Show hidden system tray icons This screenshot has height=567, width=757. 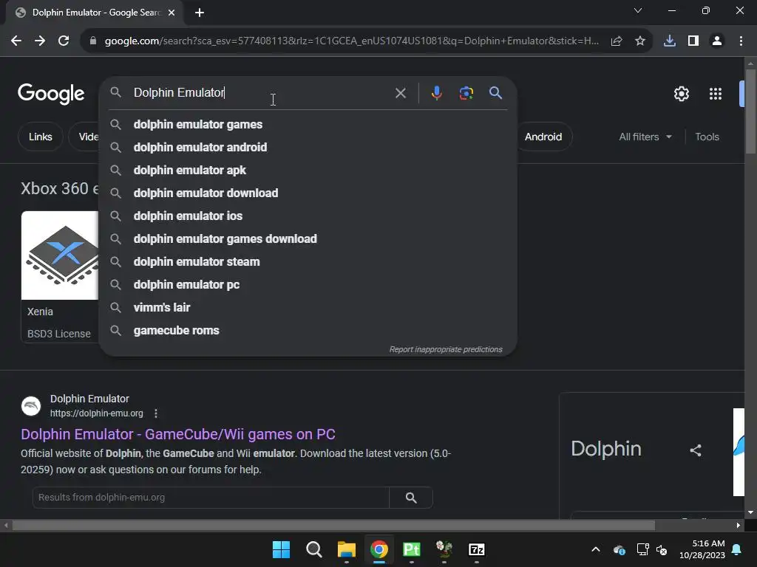coord(596,549)
